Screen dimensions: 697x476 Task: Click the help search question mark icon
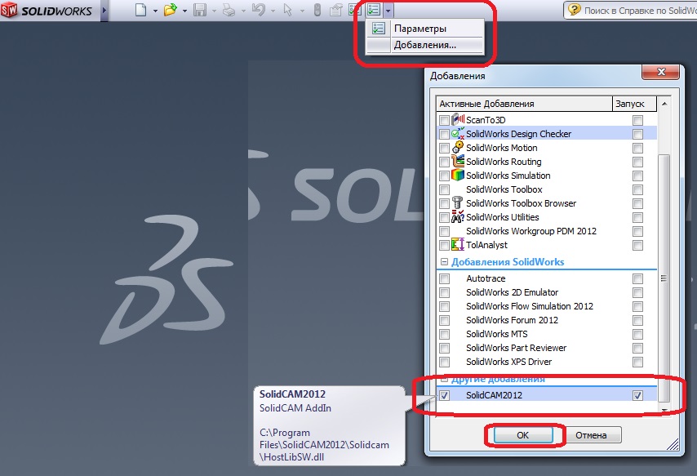tap(575, 10)
